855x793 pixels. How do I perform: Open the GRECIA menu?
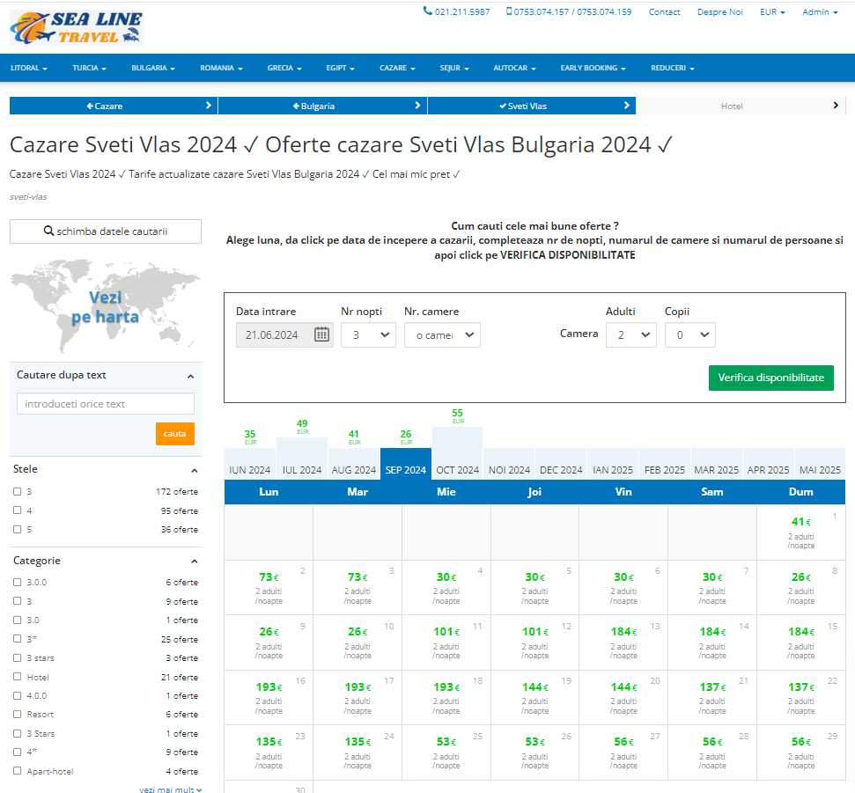(x=284, y=68)
